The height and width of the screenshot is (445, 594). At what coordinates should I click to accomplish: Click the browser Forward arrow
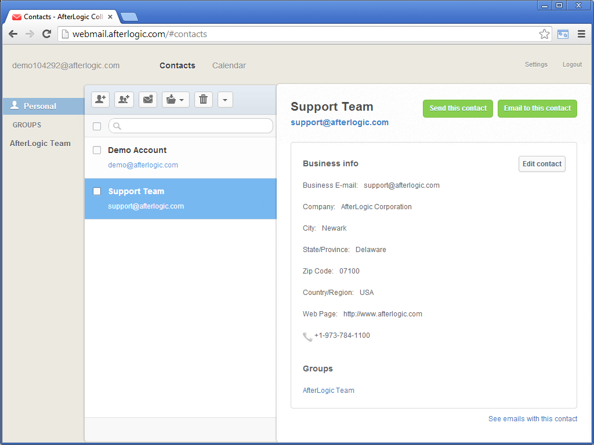click(30, 34)
